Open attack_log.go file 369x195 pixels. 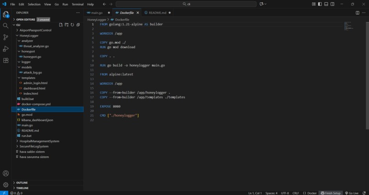pos(33,73)
